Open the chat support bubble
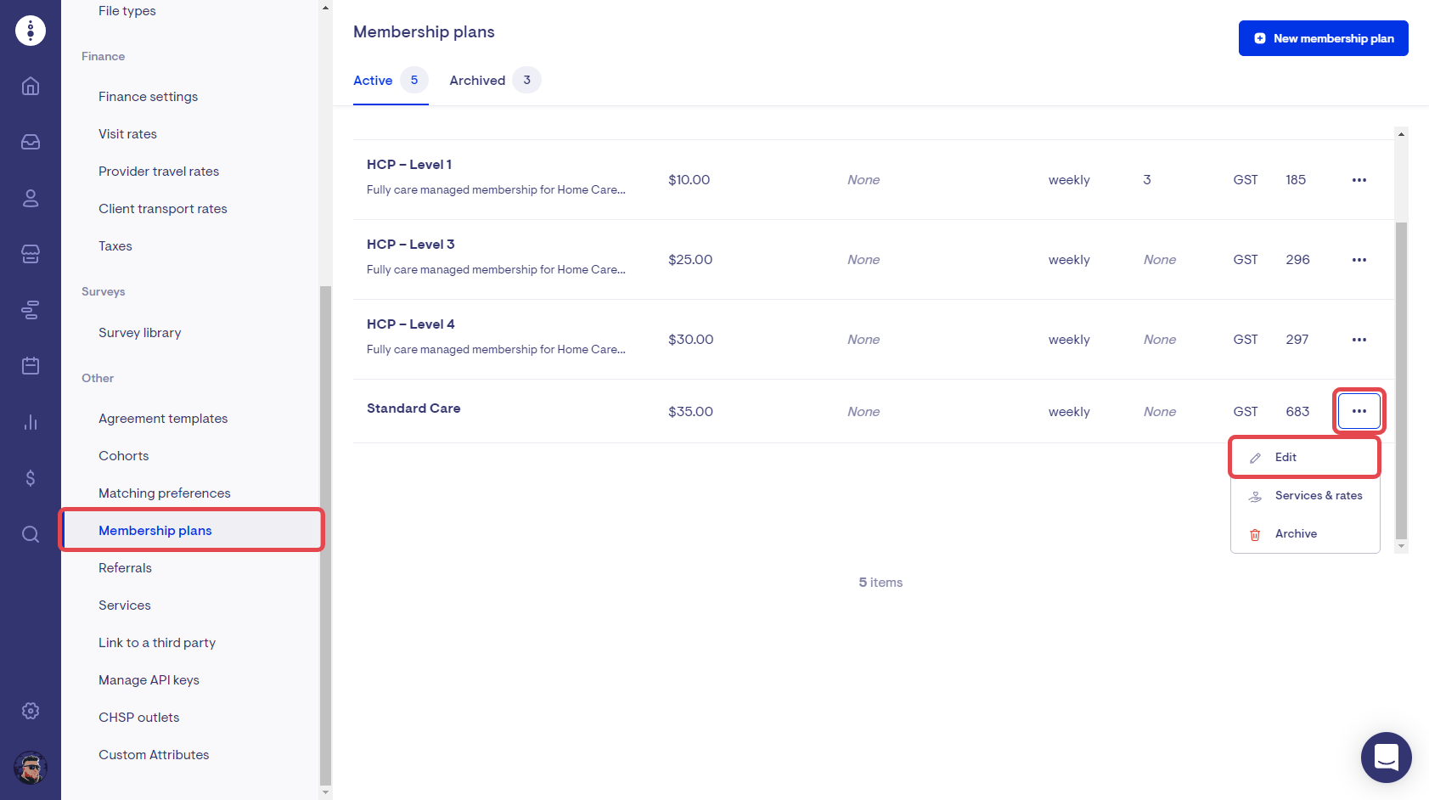Screen dimensions: 1429x800 1386,757
